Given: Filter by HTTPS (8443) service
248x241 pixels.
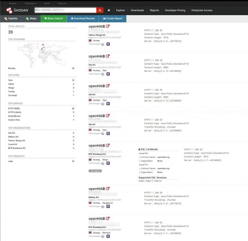Looking at the screenshot, I should [x=14, y=112].
